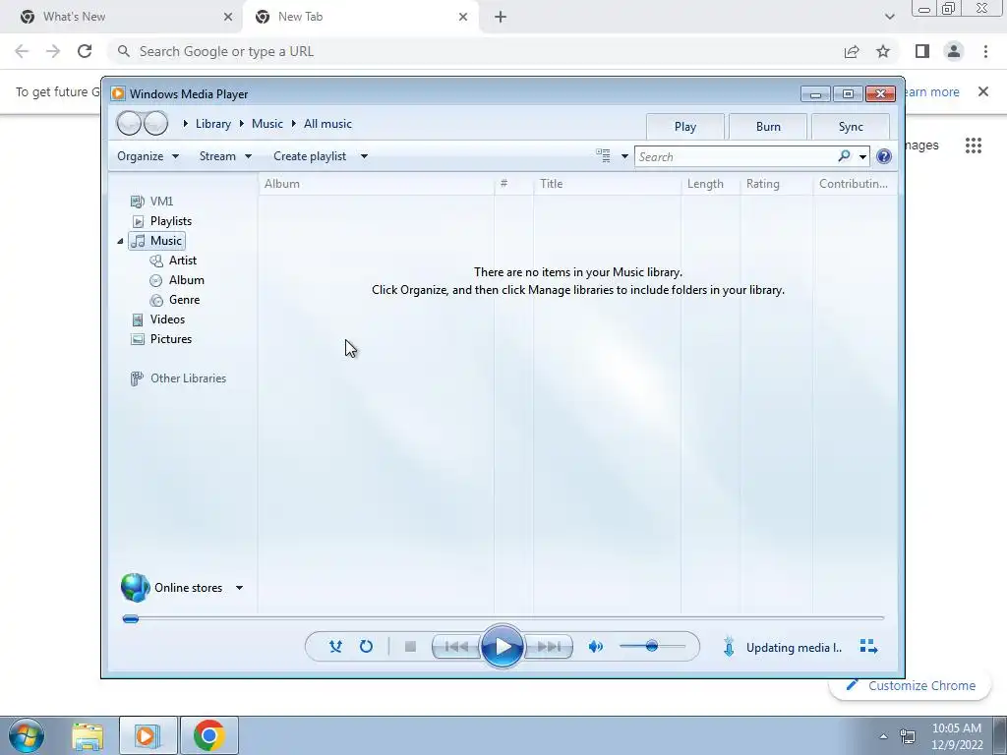Expand the arrow before Library breadcrumb
The width and height of the screenshot is (1007, 755).
click(x=186, y=123)
